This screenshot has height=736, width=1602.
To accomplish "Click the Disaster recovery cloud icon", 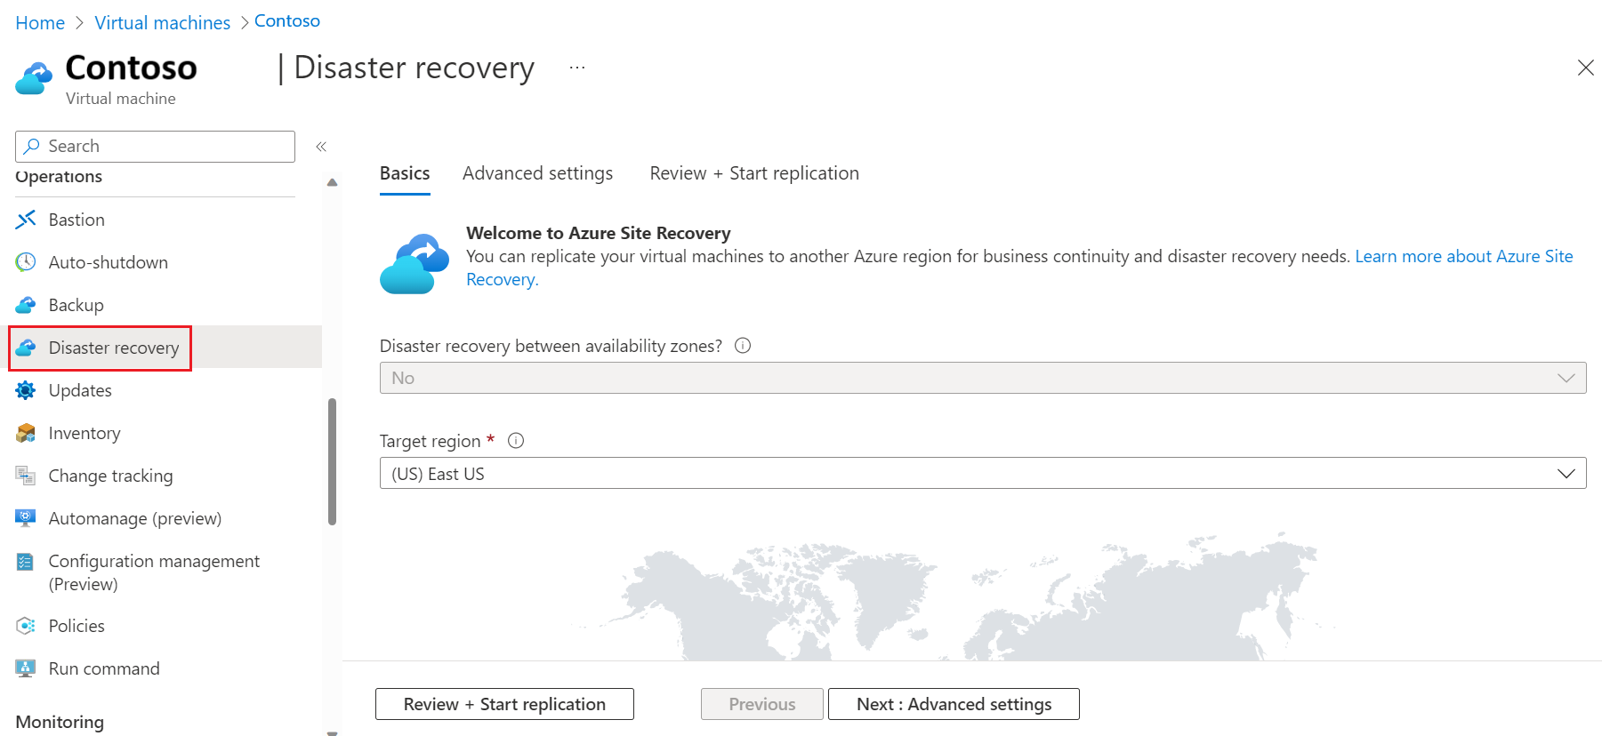I will click(x=26, y=348).
